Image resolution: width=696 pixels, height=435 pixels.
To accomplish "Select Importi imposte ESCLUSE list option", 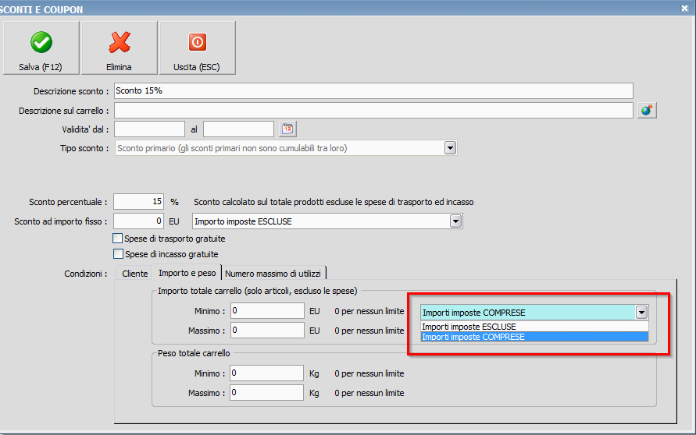I will click(534, 327).
